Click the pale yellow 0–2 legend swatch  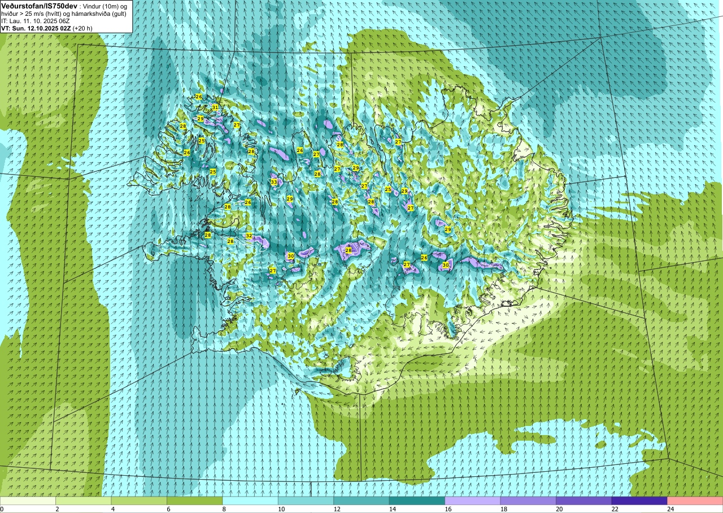coord(28,501)
